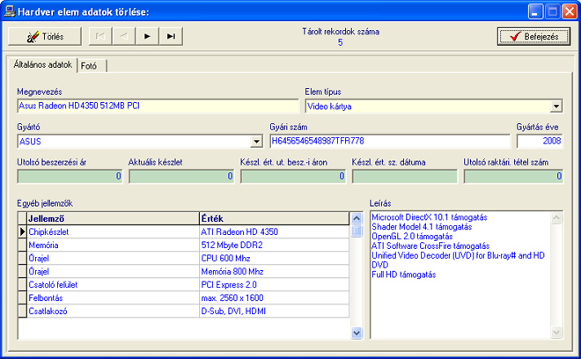Viewport: 581px width, 359px height.
Task: Click the Gyári szám serial field
Action: pos(390,141)
